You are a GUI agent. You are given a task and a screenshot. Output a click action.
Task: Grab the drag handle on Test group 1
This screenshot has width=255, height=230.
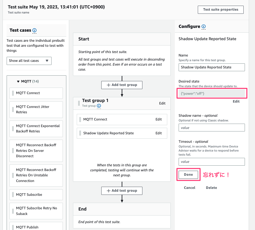pyautogui.click(x=78, y=103)
